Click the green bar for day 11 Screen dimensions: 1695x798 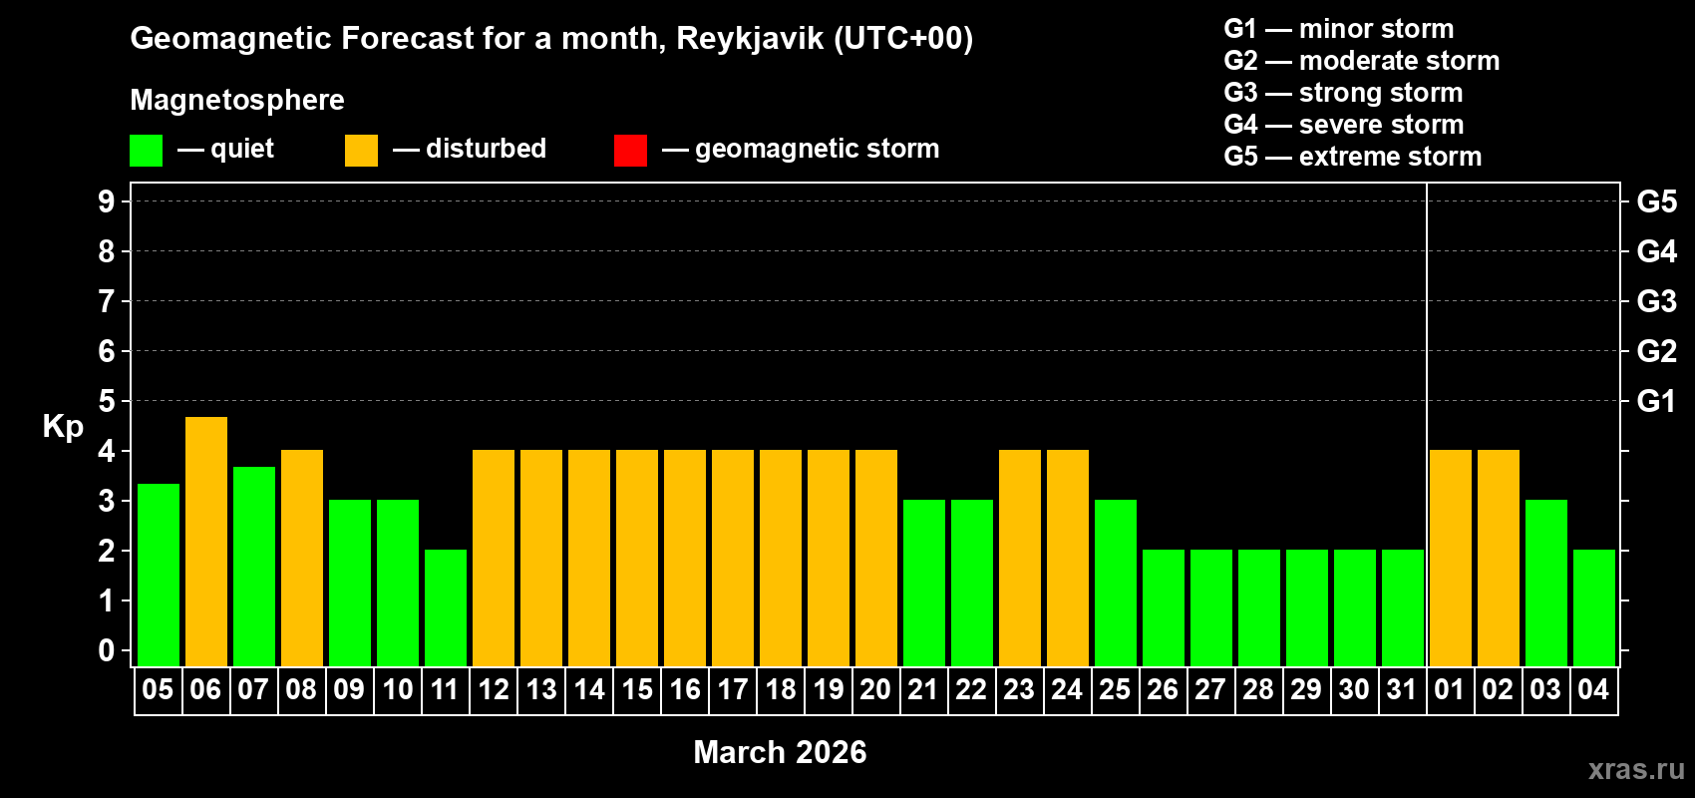click(446, 608)
